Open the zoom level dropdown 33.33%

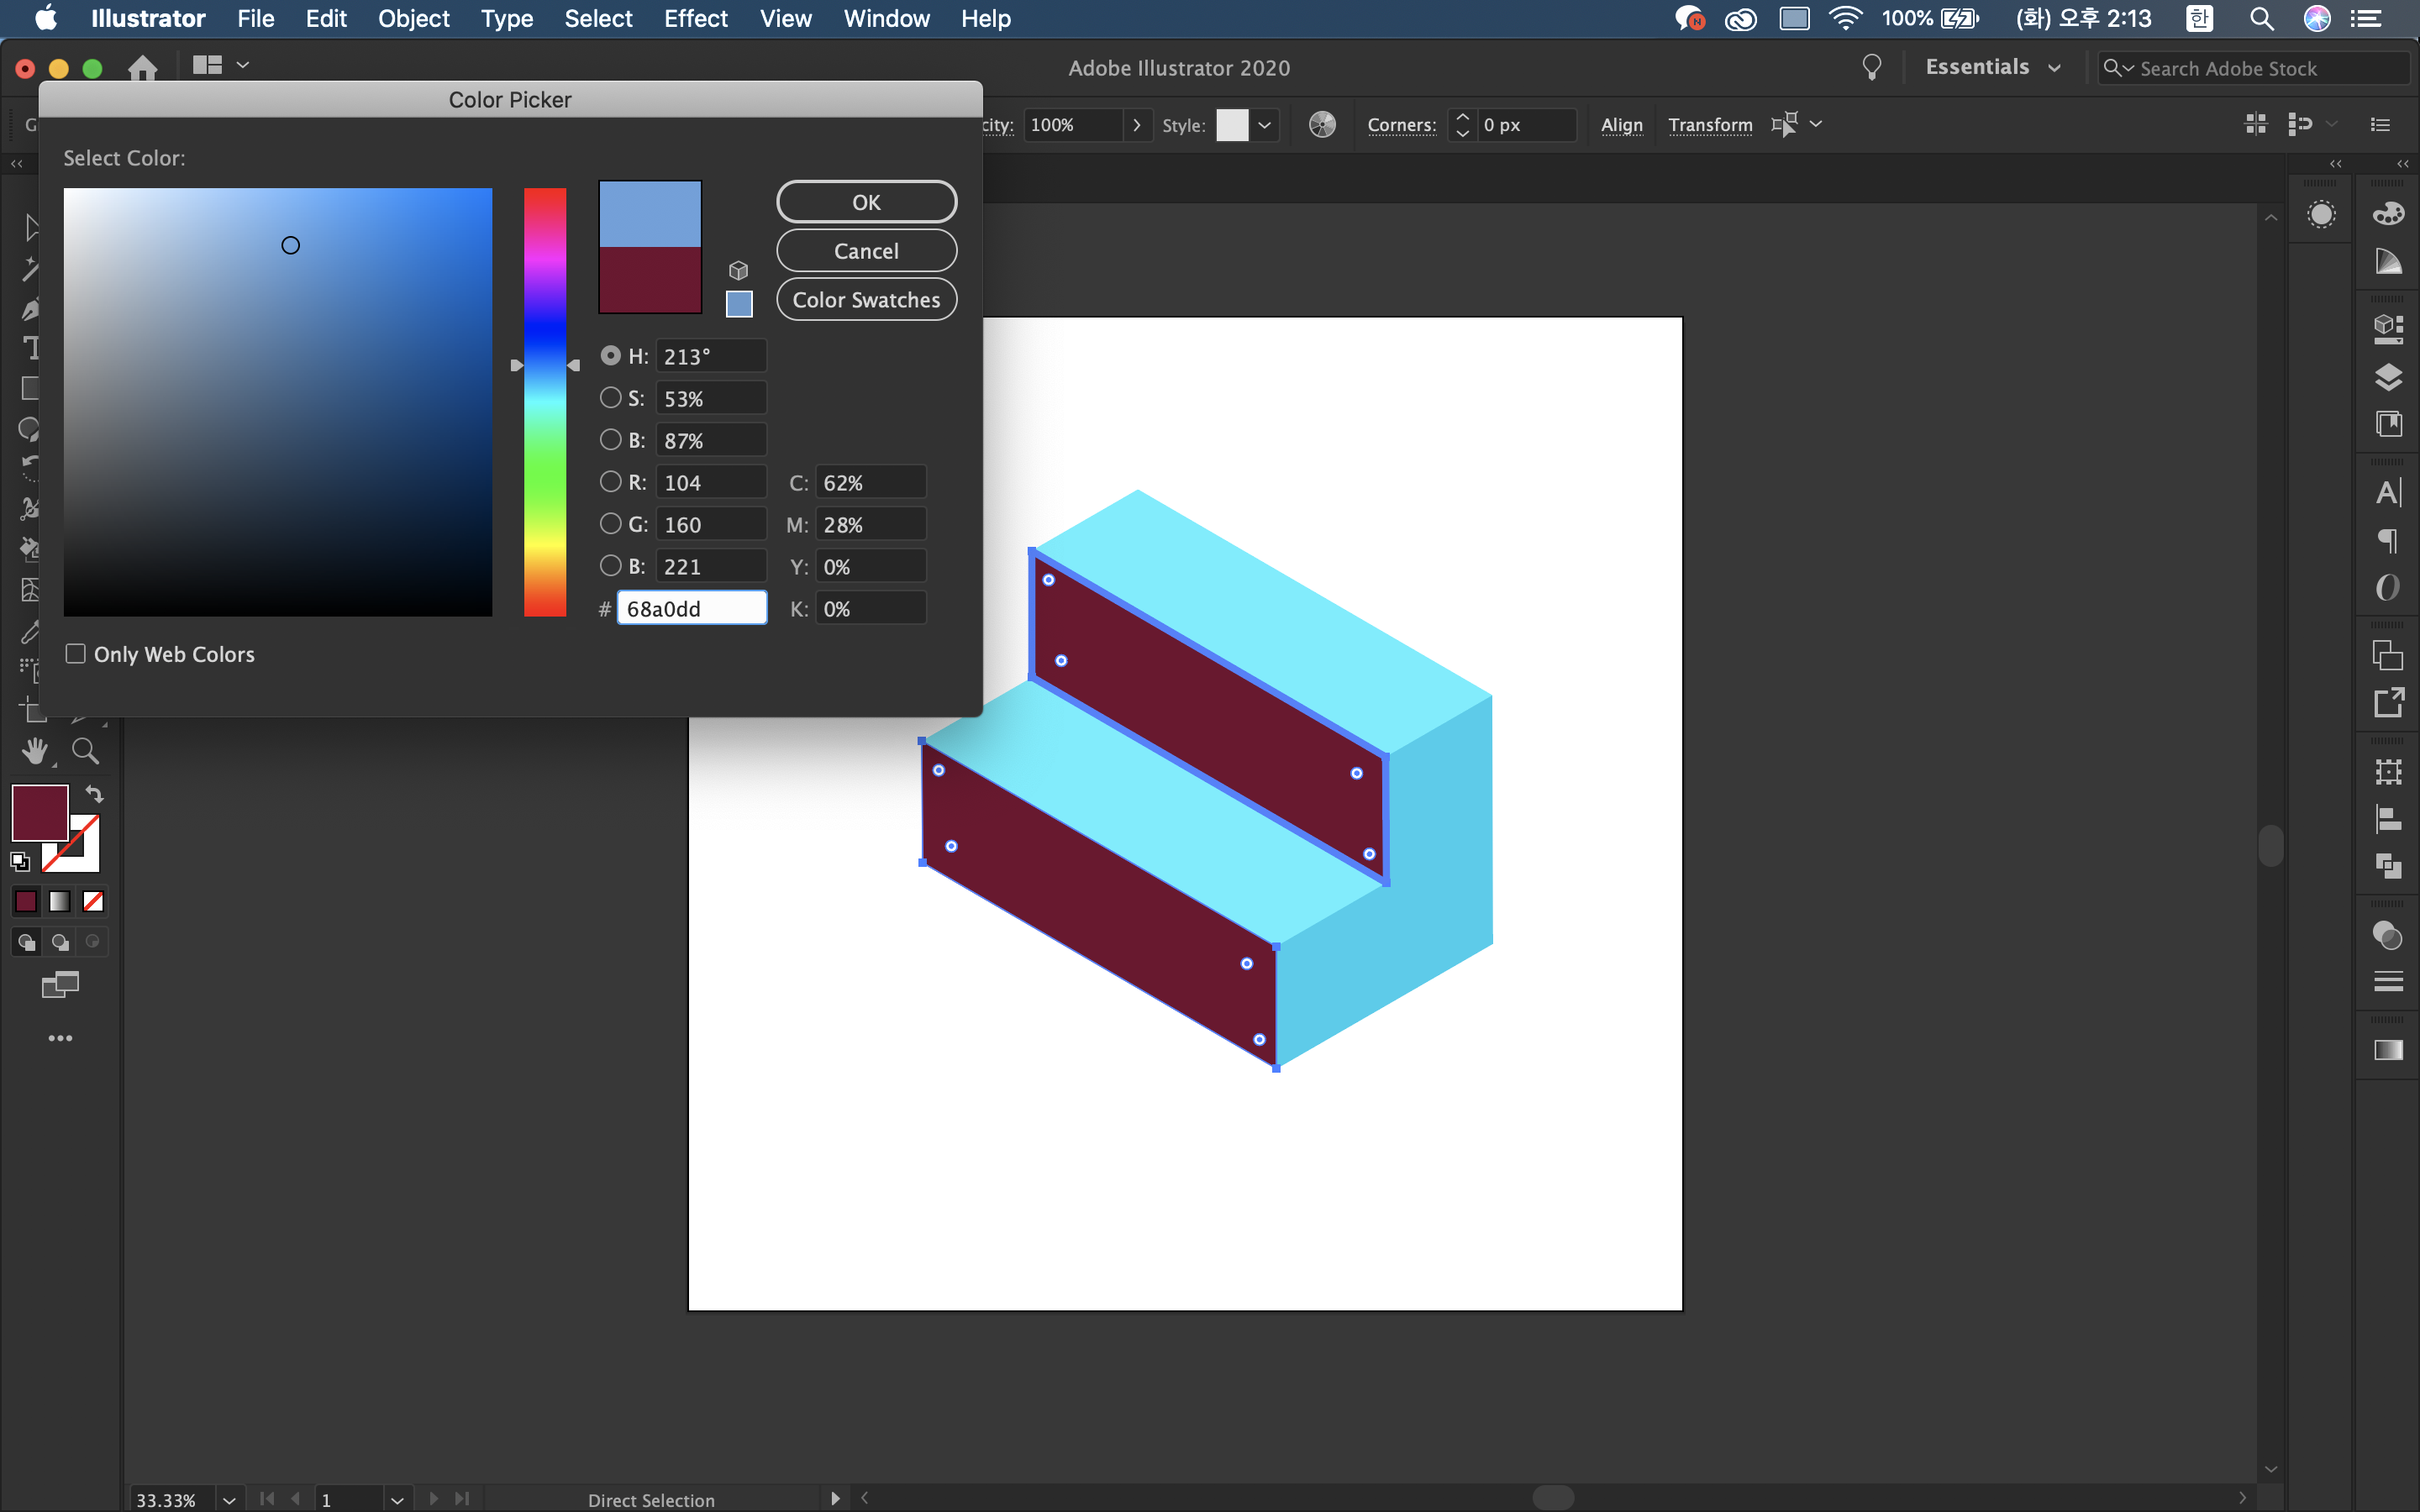229,1499
